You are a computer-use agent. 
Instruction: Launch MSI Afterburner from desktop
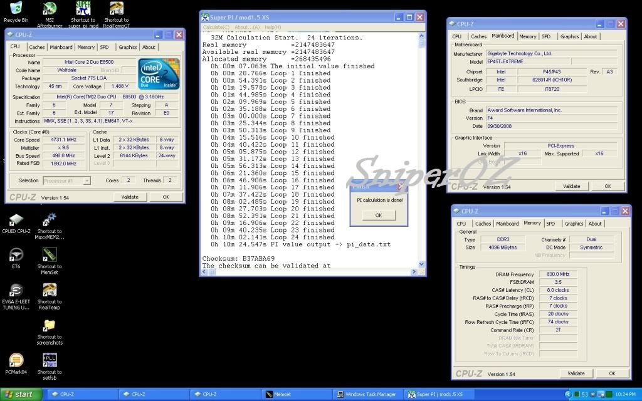50,9
